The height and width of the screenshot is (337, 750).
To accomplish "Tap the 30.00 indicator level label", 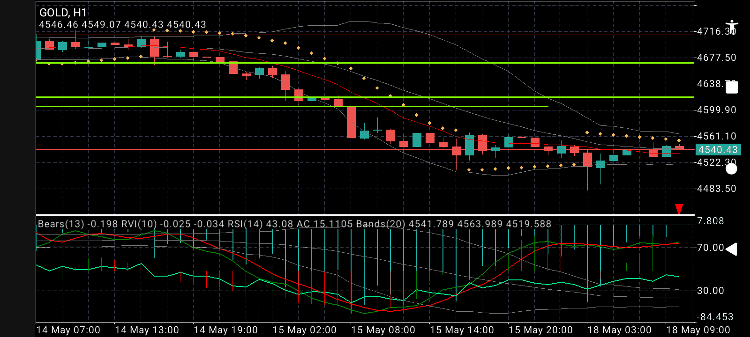I will (x=710, y=291).
